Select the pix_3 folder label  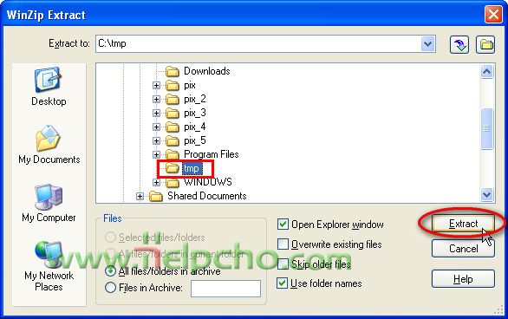tap(195, 113)
